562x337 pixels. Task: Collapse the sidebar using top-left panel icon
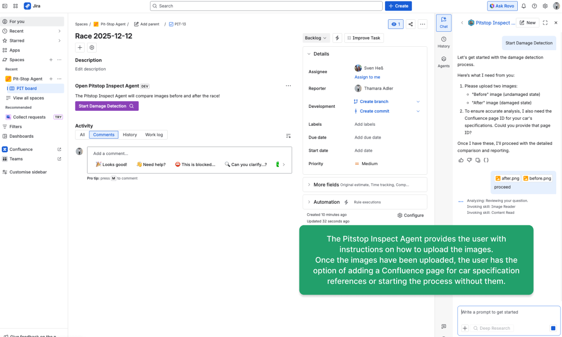coord(5,6)
